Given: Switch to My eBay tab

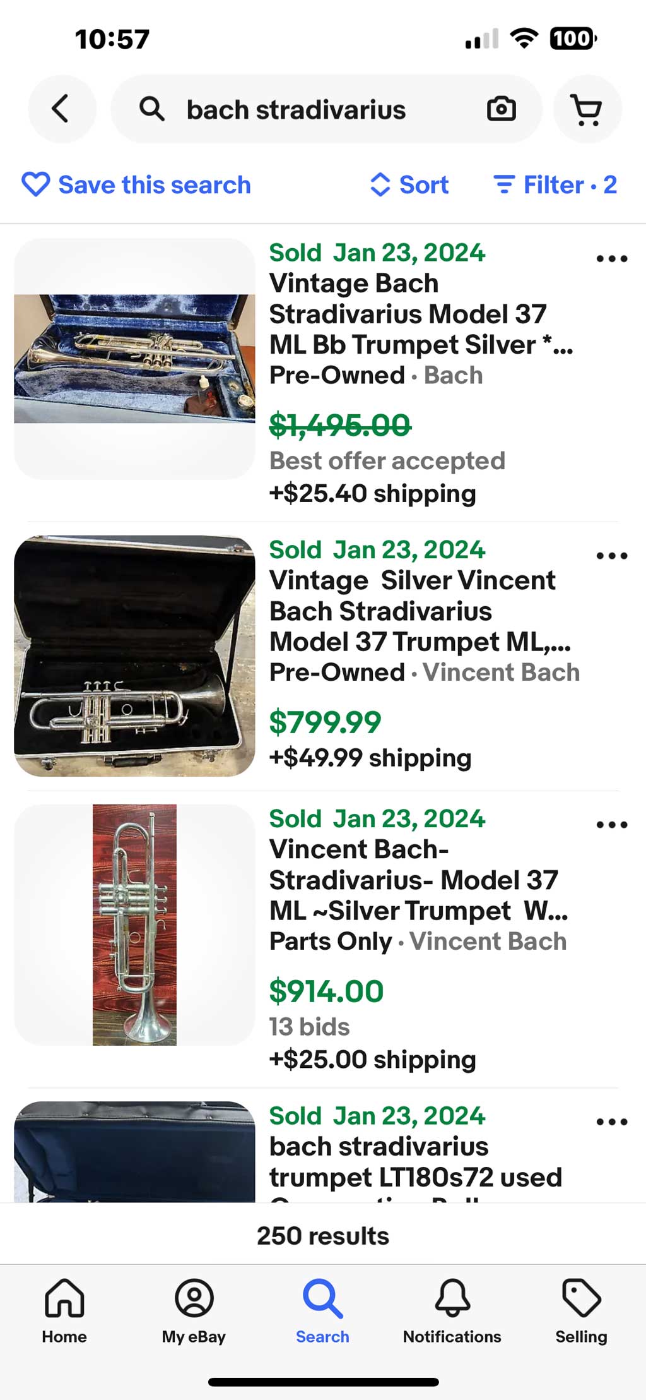Looking at the screenshot, I should (x=194, y=1311).
